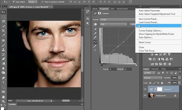Viewport: 182px width, 110px height.
Task: Switch to the Channels tab
Action: point(155,69)
